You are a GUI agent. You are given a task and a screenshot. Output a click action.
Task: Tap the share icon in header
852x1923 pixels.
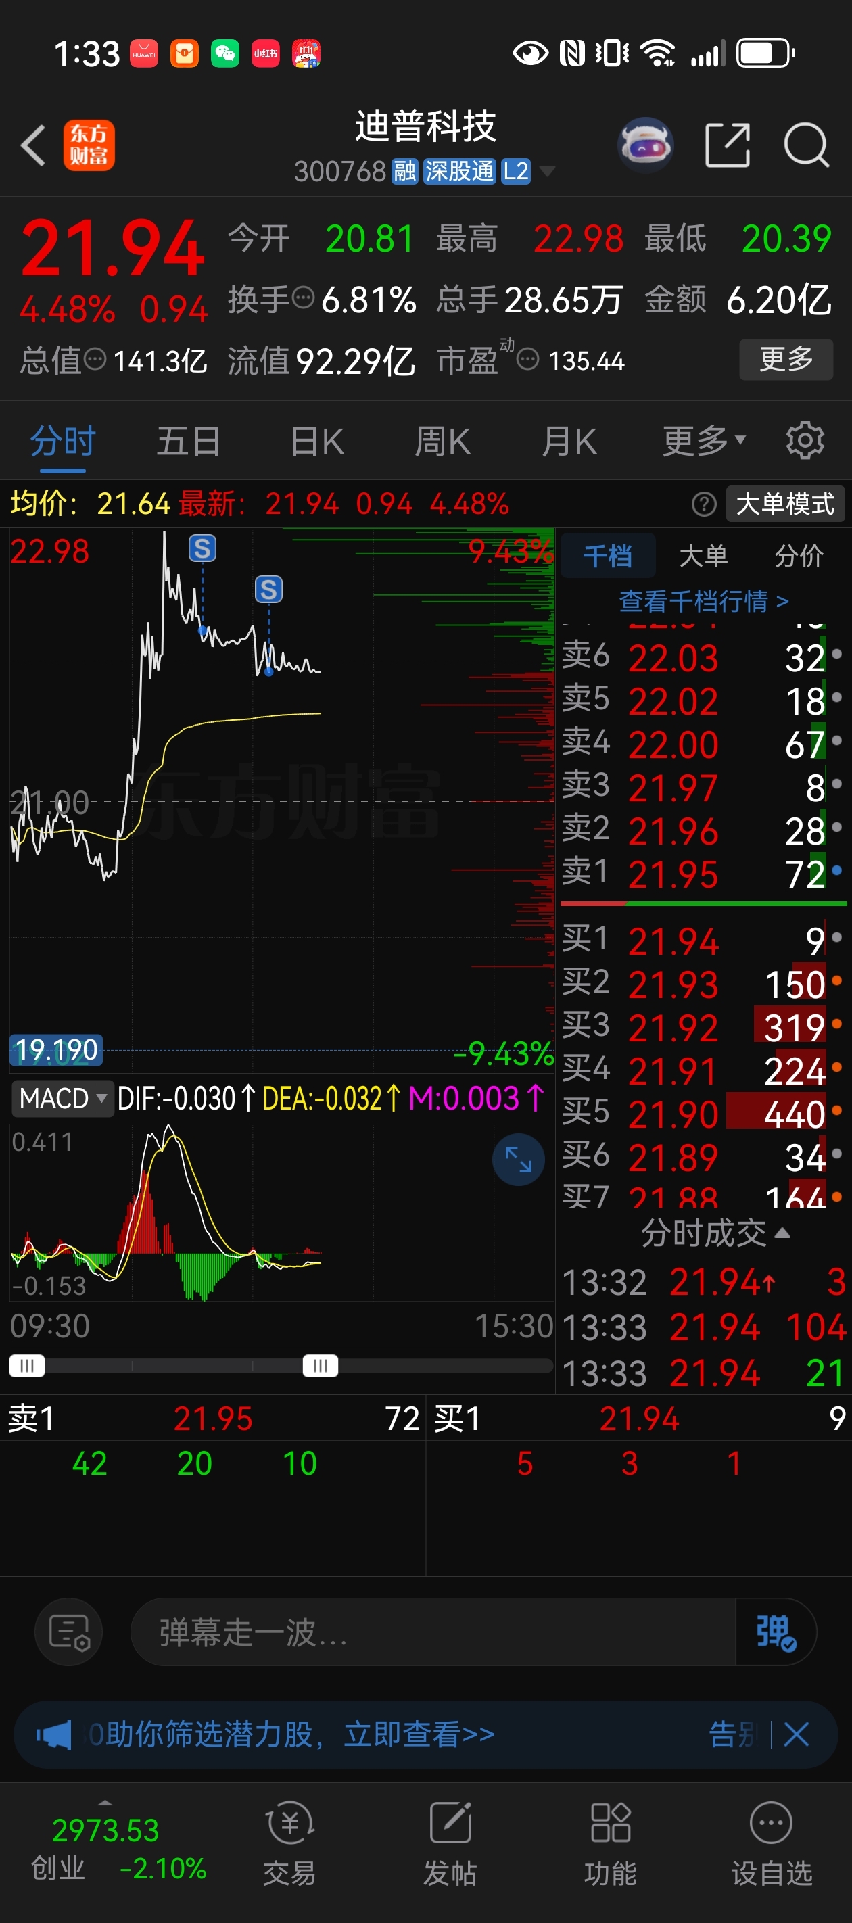[x=728, y=145]
